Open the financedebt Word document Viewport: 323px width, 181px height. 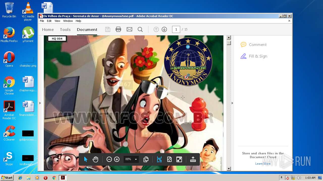click(28, 109)
